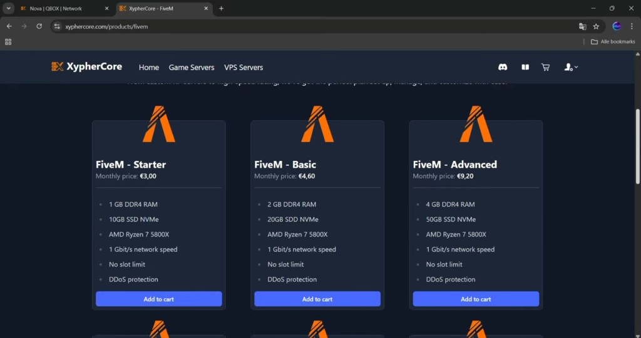The width and height of the screenshot is (641, 338).
Task: Switch to Nova | QBOX | Network tab
Action: (x=64, y=9)
